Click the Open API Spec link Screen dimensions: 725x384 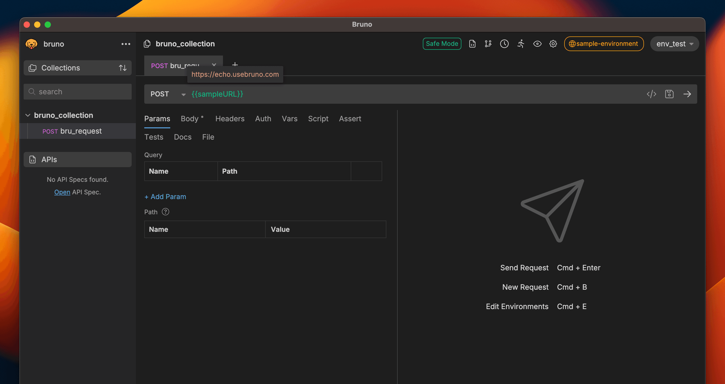tap(62, 192)
